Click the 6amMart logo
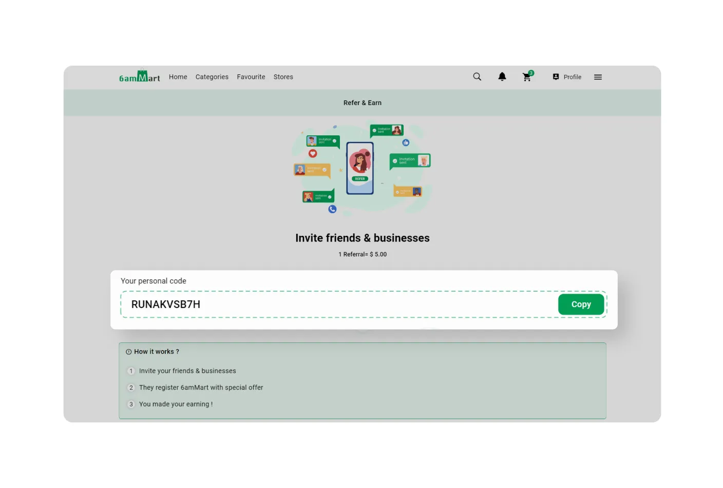723x488 pixels. coord(139,77)
